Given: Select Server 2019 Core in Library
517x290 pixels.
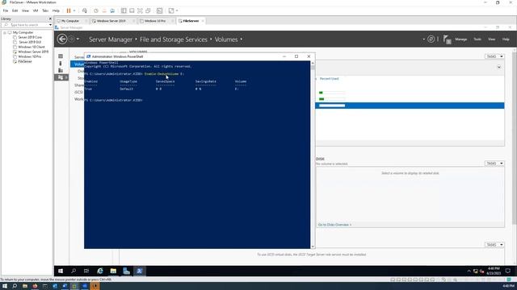Looking at the screenshot, I should pyautogui.click(x=30, y=37).
